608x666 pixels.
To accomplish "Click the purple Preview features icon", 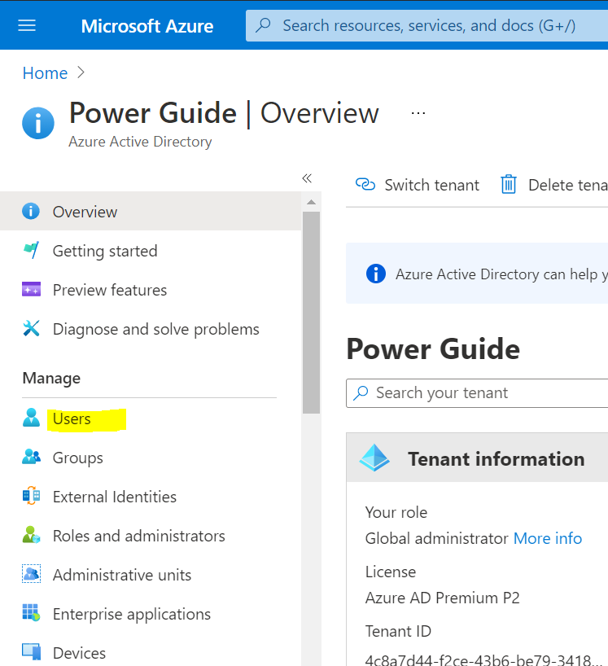I will tap(31, 289).
